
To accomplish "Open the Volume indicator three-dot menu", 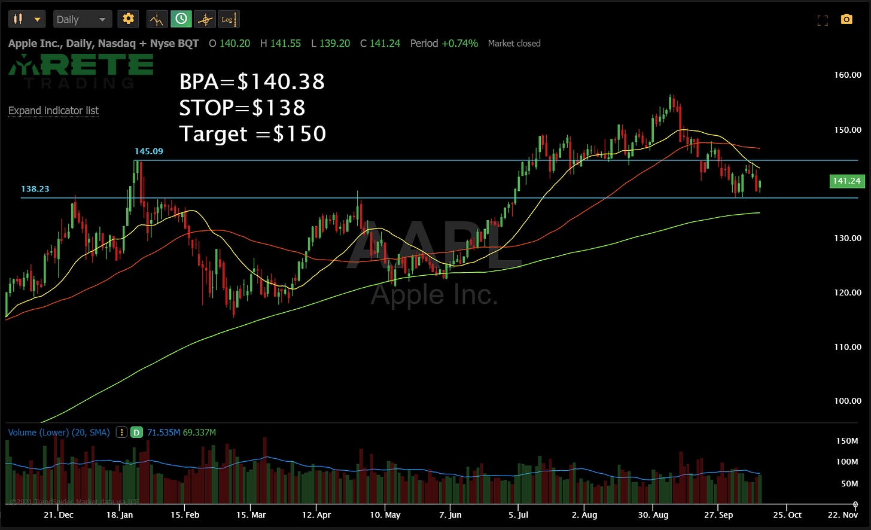I will (x=121, y=432).
